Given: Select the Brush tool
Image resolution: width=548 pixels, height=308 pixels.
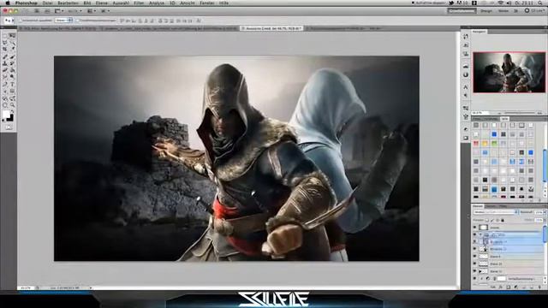Looking at the screenshot, I should point(12,56).
